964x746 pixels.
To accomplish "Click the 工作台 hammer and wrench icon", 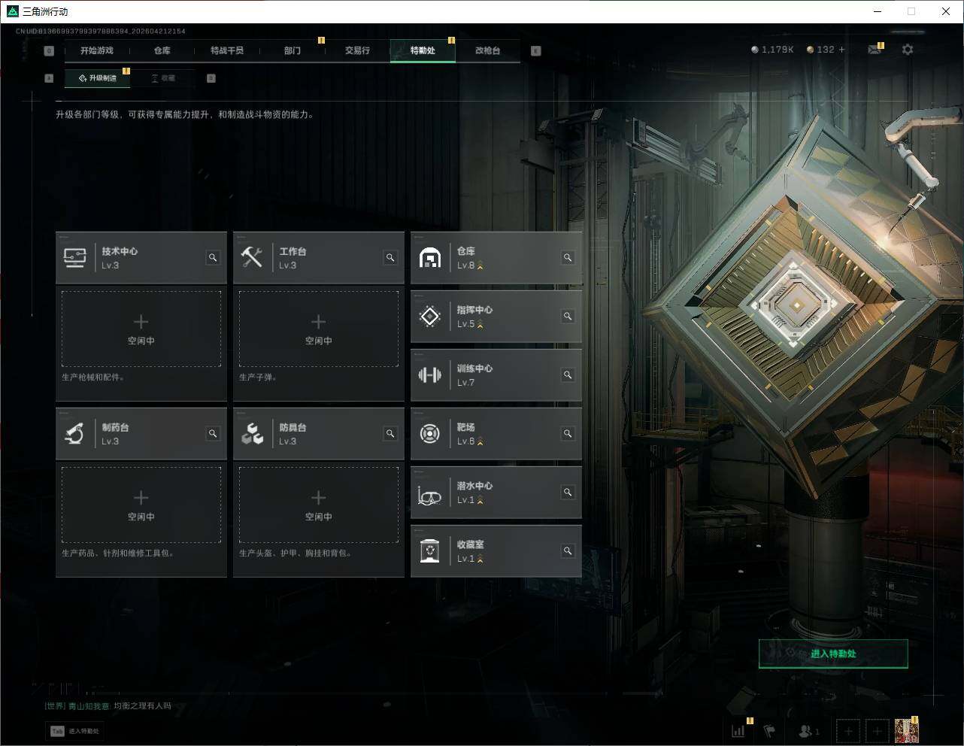I will tap(252, 258).
